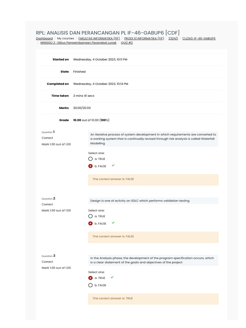Click the QUIZ #2 breadcrumb link

click(127, 43)
